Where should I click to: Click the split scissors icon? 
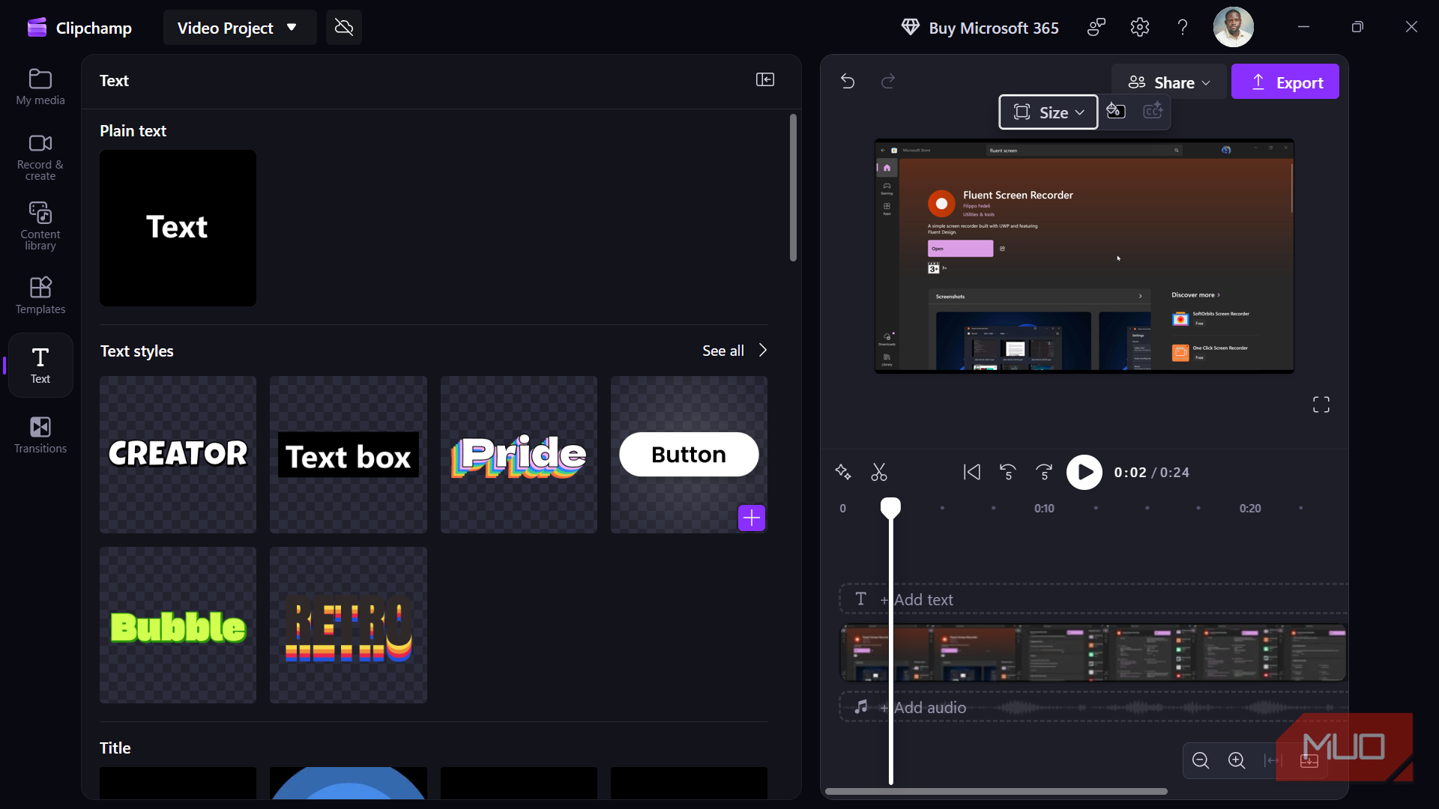tap(879, 472)
